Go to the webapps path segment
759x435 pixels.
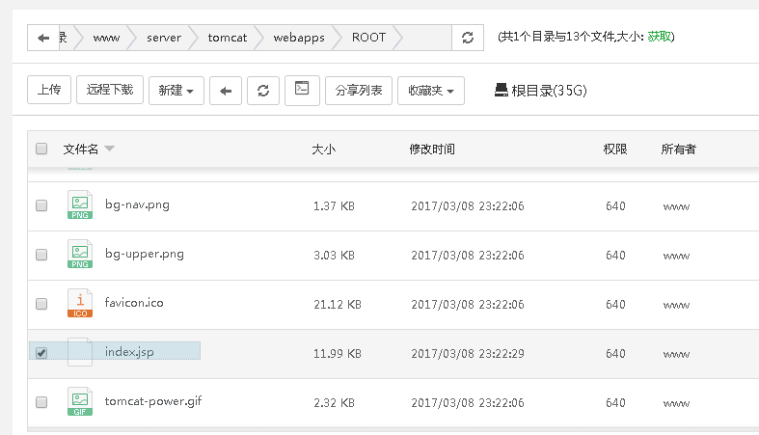[x=298, y=38]
